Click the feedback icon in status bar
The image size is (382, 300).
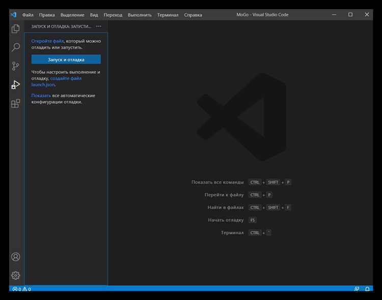pos(357,289)
